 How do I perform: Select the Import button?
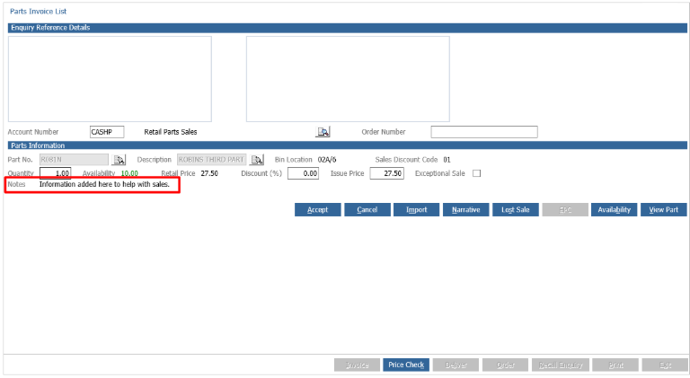point(416,210)
